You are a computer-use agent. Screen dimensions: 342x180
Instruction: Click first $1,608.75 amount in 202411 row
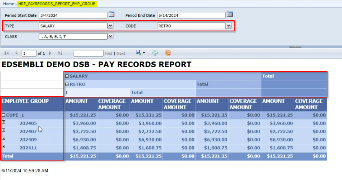84,148
